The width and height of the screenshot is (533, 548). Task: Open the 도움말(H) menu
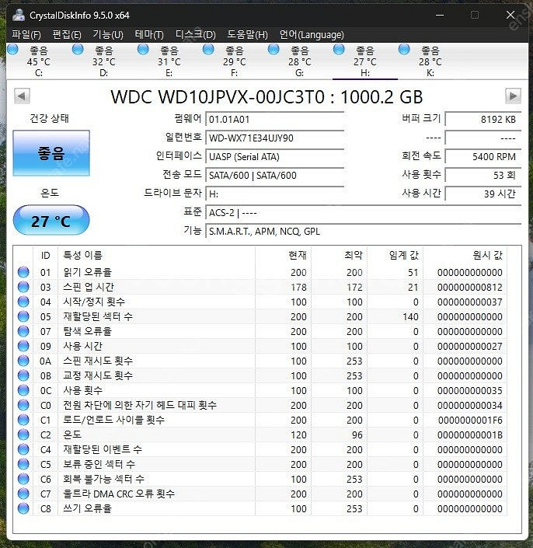pyautogui.click(x=247, y=35)
